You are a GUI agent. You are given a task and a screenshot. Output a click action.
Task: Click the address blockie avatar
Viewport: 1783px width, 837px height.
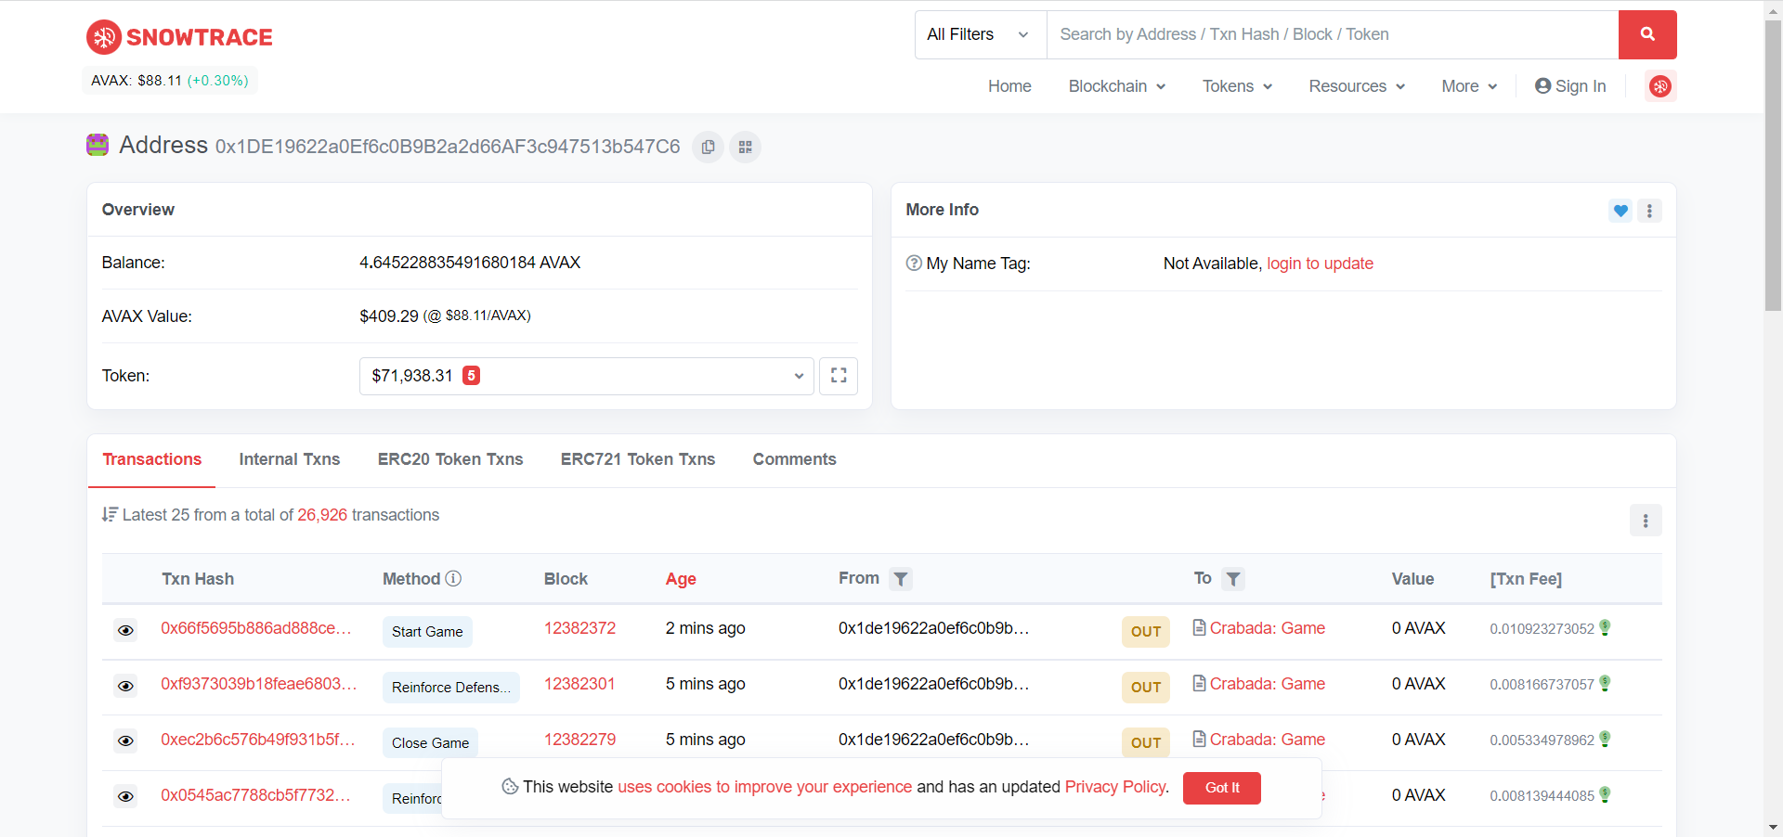coord(98,145)
